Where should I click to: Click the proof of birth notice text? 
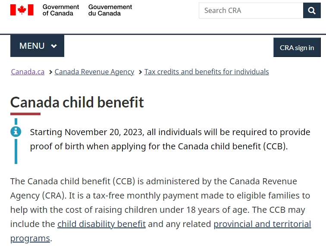[x=170, y=139]
